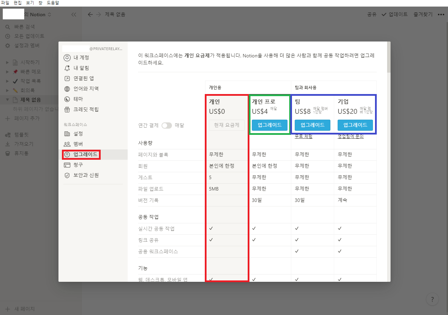The image size is (448, 315).
Task: Click the 제목 없음 breadcrumb title
Action: [x=115, y=15]
